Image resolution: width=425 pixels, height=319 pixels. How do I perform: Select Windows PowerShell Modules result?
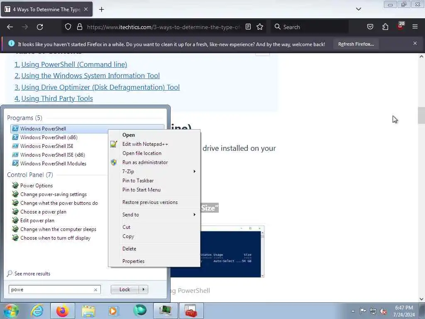[x=54, y=163]
